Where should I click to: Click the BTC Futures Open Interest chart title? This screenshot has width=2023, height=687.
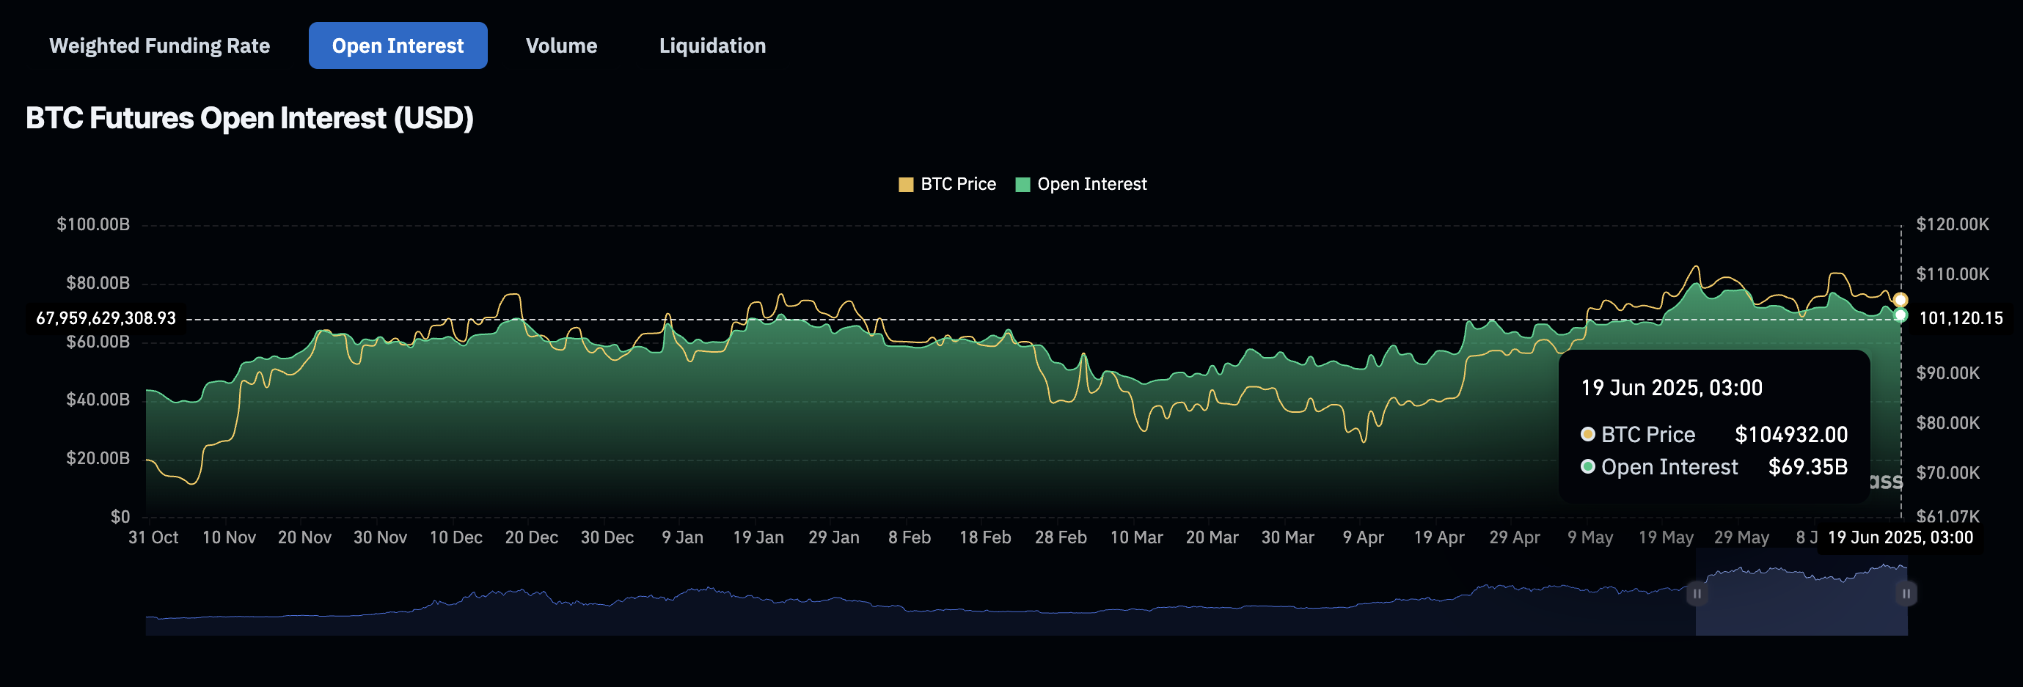click(249, 119)
